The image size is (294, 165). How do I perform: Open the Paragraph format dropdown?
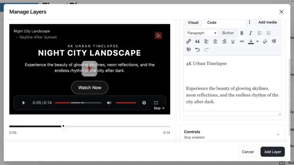[x=201, y=33]
